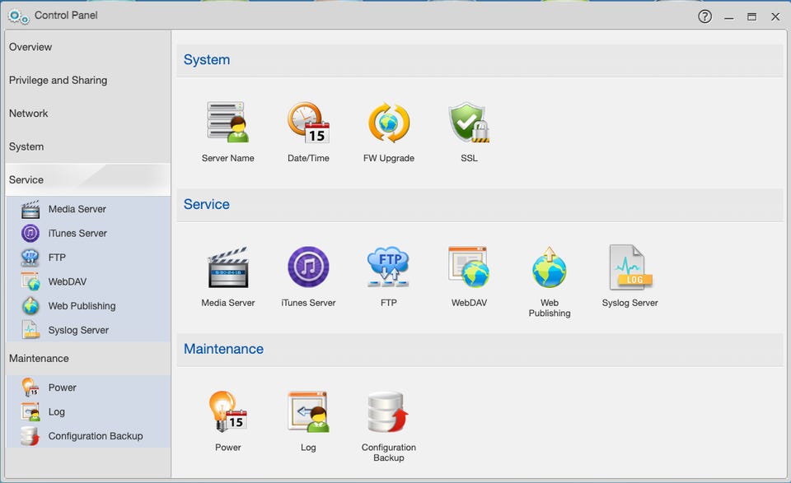Open the large WebDAV icon
791x483 pixels.
point(469,267)
